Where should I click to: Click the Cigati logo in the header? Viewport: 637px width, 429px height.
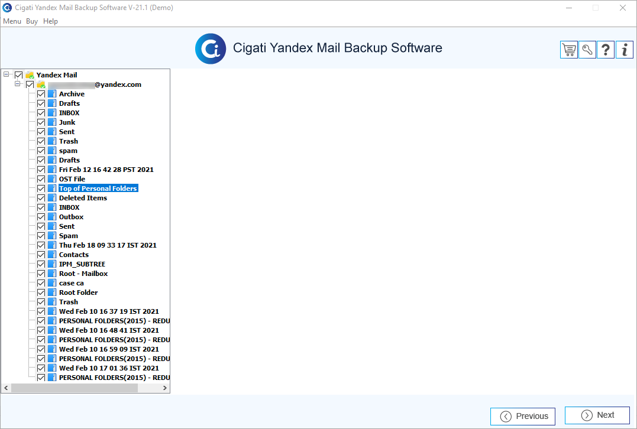click(211, 48)
